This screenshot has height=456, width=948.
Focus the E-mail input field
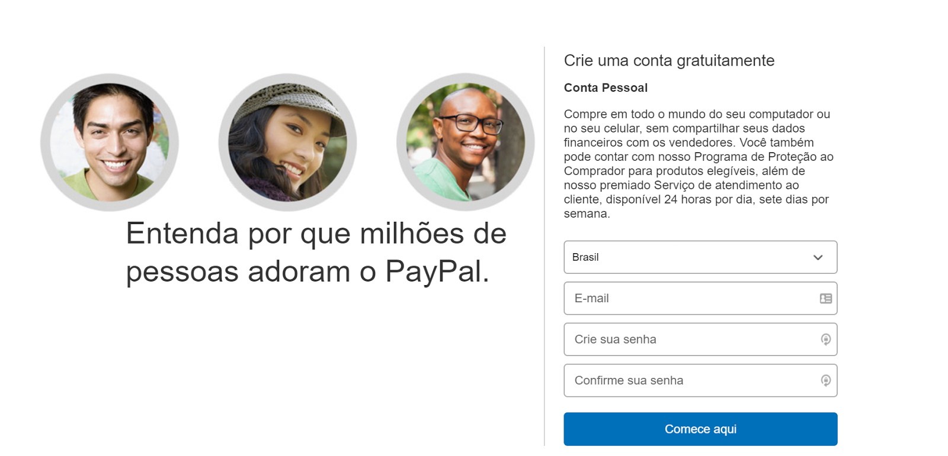tap(700, 298)
